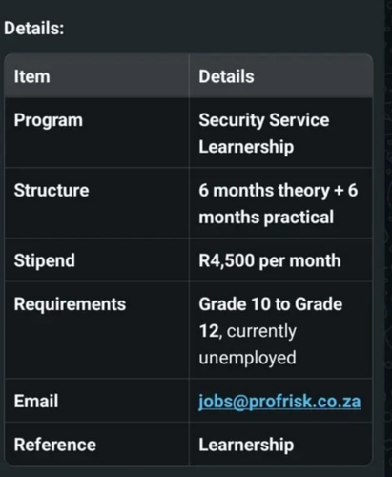Click the word unemployed in Requirements

(247, 358)
